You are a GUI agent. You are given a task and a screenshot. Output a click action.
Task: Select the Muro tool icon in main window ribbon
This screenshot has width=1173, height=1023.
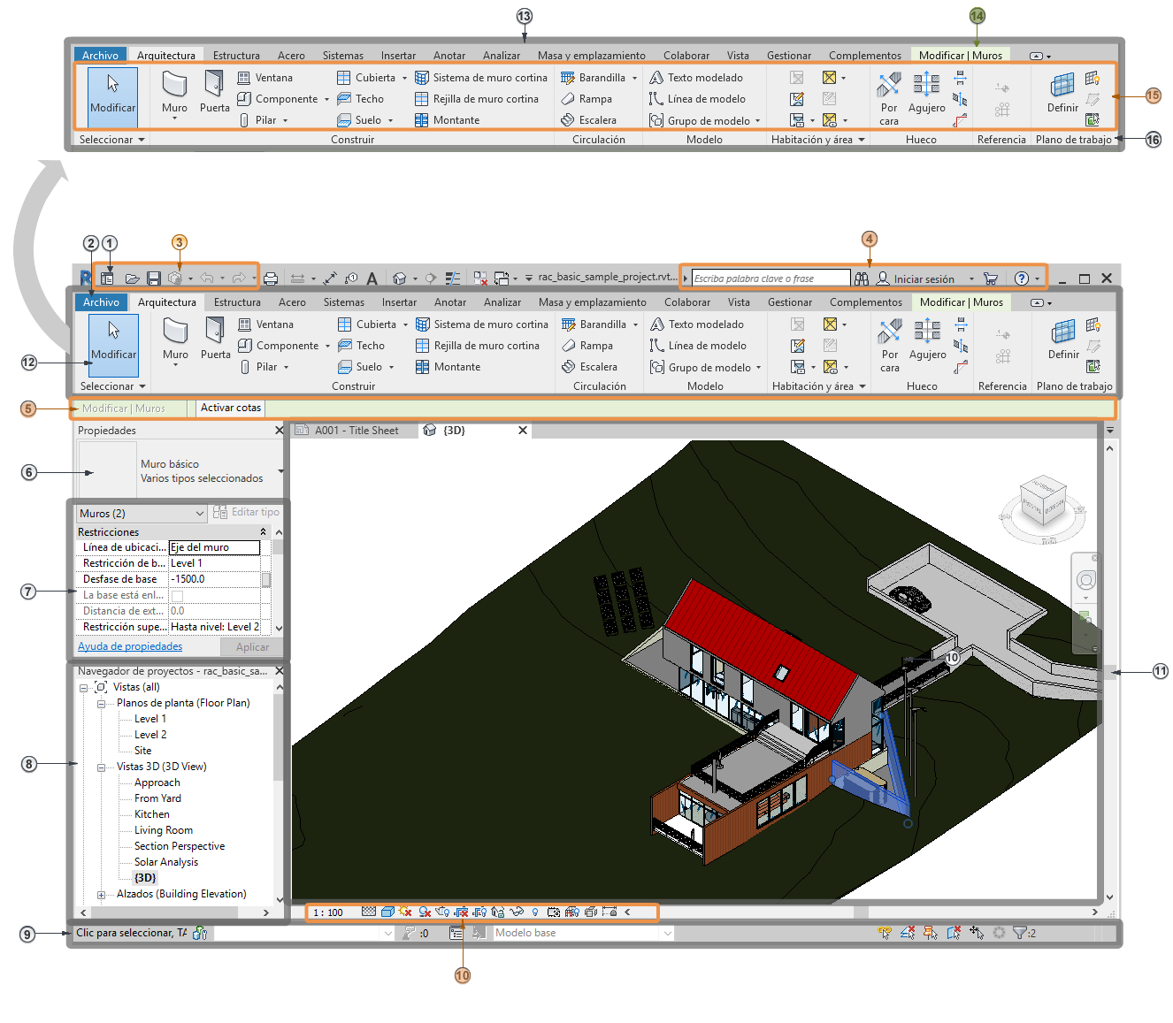pyautogui.click(x=175, y=330)
